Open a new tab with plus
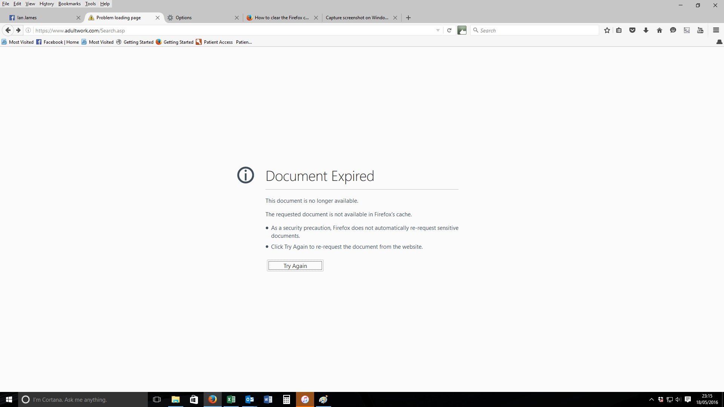This screenshot has height=407, width=724. click(408, 18)
